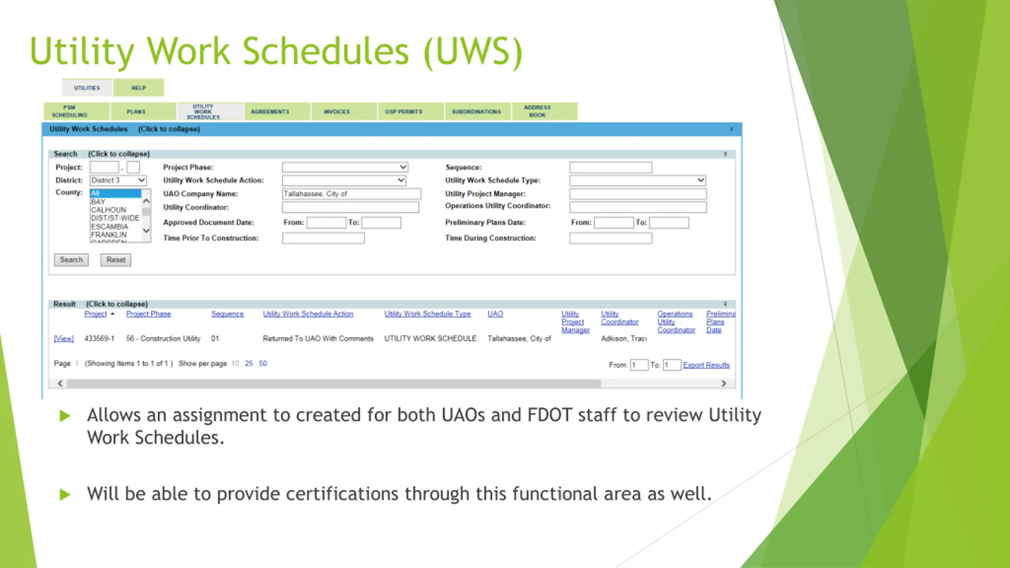Click the horizontal results scrollbar
This screenshot has height=568, width=1010.
tap(334, 383)
